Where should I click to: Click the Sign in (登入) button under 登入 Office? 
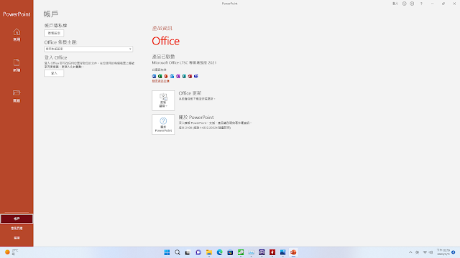54,73
